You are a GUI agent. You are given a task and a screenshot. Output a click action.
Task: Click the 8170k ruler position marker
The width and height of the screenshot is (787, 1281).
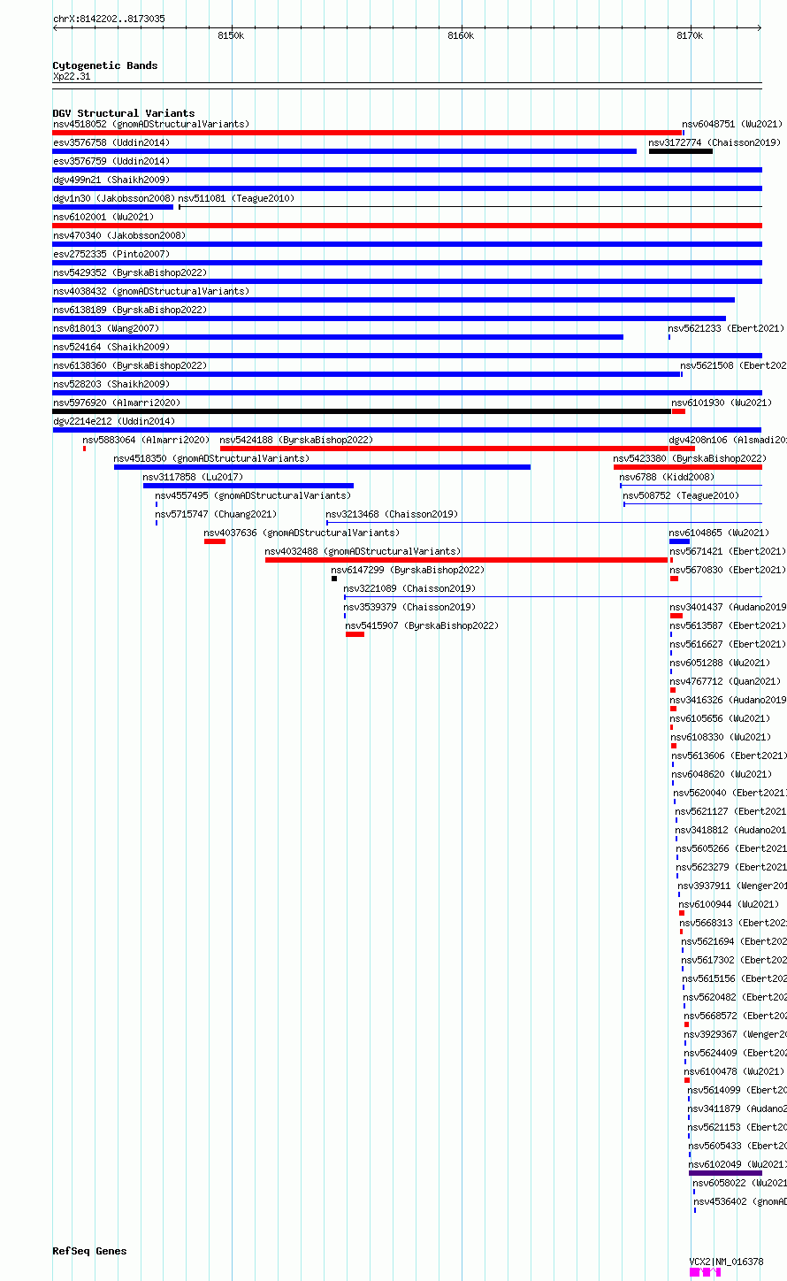690,35
